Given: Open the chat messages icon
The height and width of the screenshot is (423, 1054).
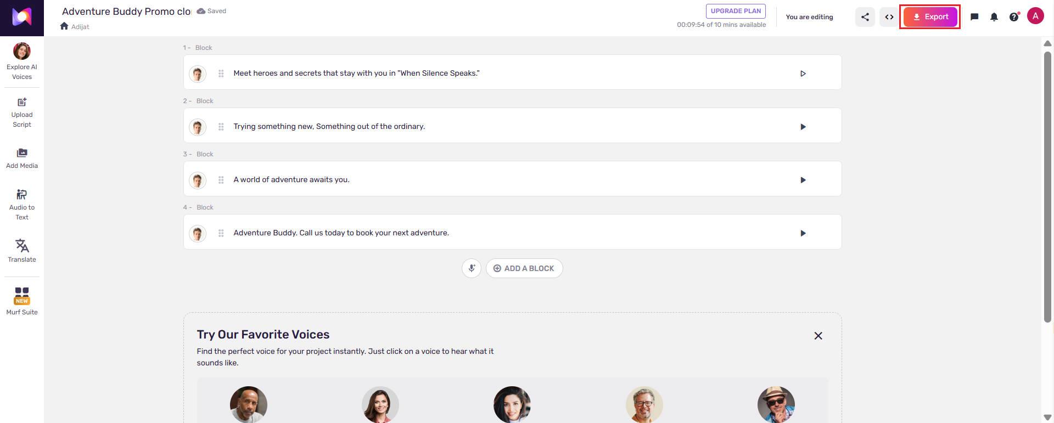Looking at the screenshot, I should [974, 17].
